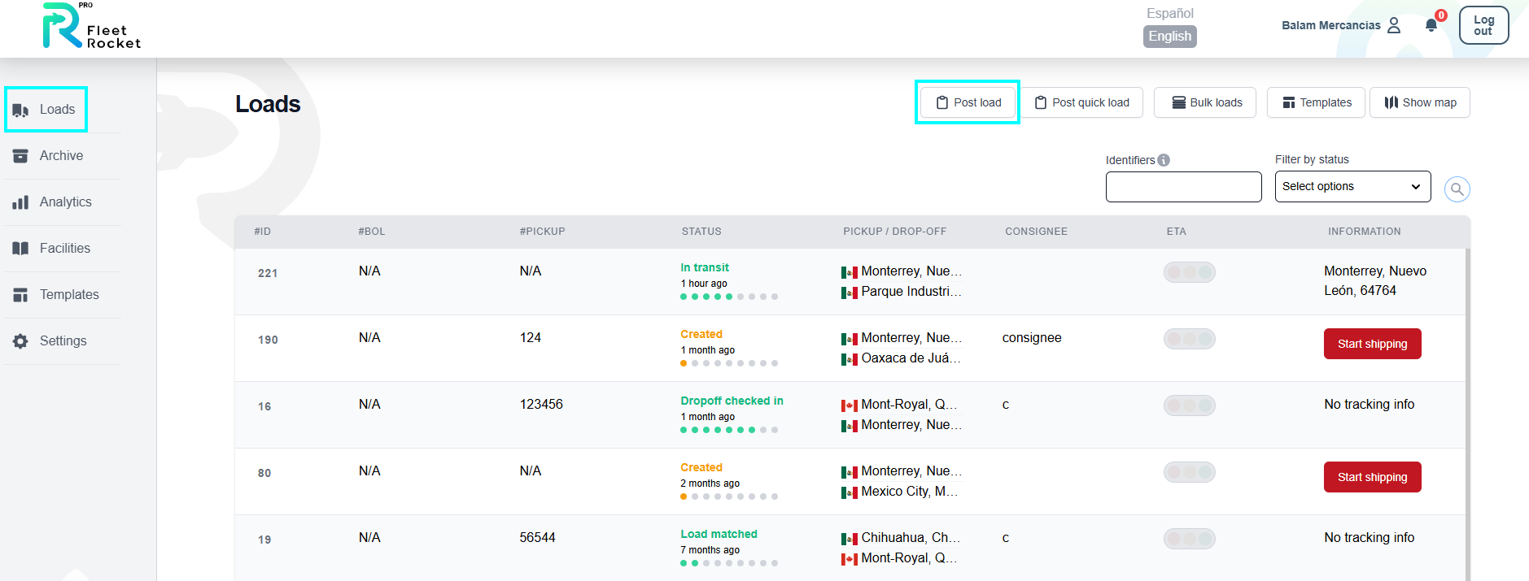This screenshot has height=581, width=1529.
Task: Open Facilities in sidebar
Action: pos(65,249)
